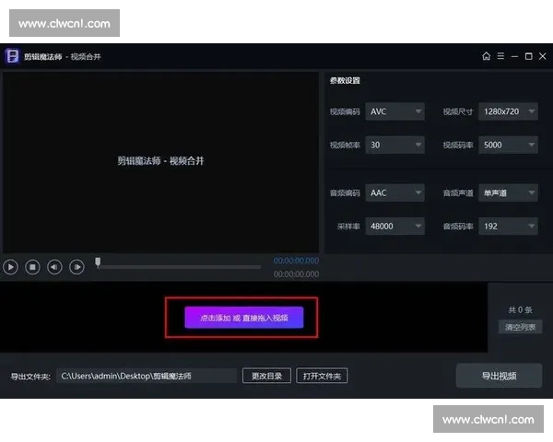The width and height of the screenshot is (553, 442).
Task: Click the blue current time 00:00:00.000
Action: click(x=296, y=261)
